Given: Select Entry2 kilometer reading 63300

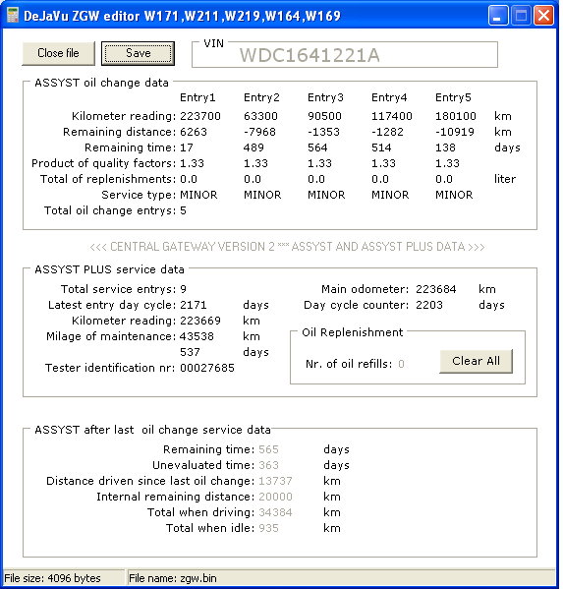Looking at the screenshot, I should pyautogui.click(x=260, y=116).
